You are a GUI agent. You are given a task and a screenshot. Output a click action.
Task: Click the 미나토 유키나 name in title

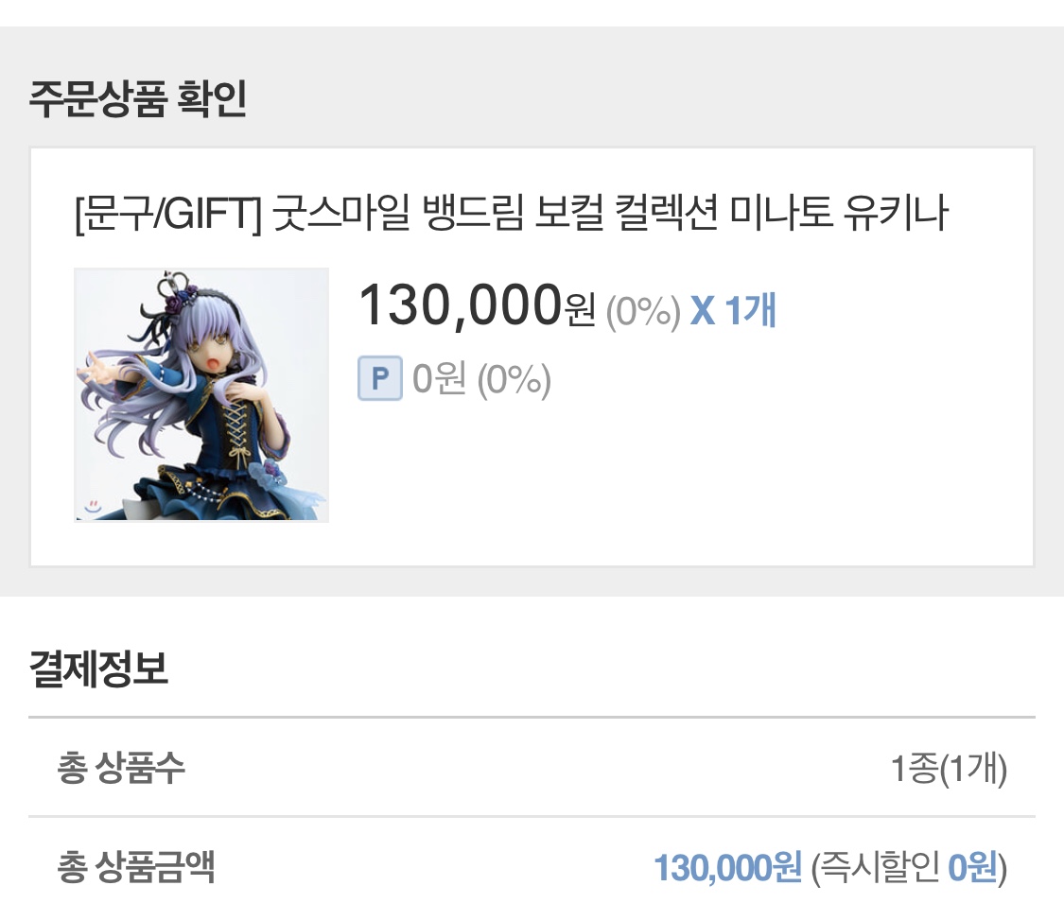pyautogui.click(x=838, y=213)
